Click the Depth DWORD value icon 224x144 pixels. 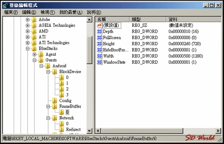(x=99, y=31)
